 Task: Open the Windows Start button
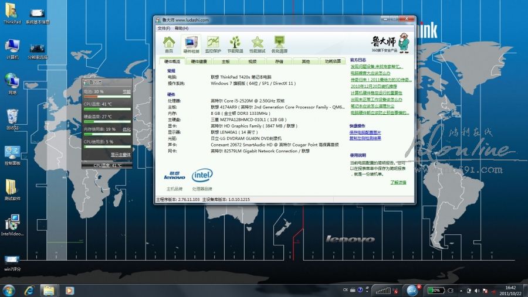click(x=9, y=290)
